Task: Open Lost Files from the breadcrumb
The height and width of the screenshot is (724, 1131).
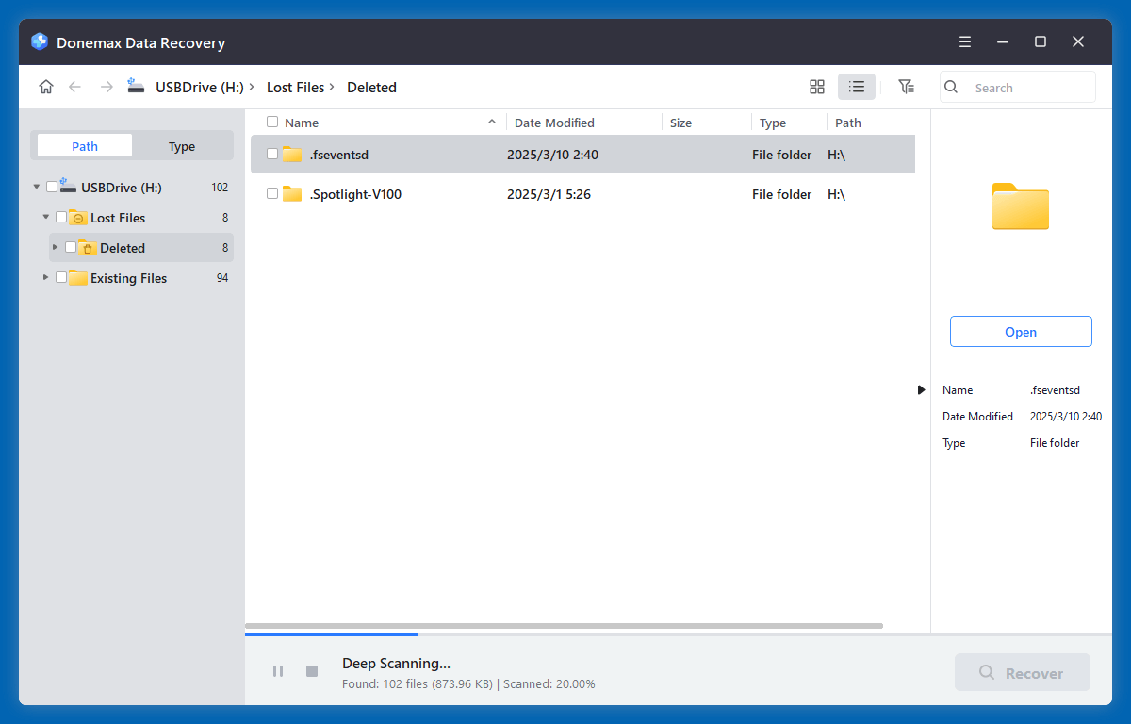Action: click(x=295, y=87)
